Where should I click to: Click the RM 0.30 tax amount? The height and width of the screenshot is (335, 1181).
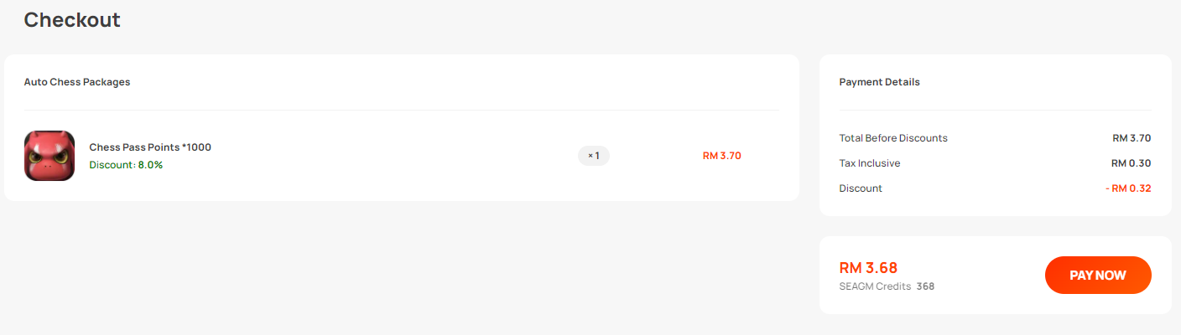1132,163
